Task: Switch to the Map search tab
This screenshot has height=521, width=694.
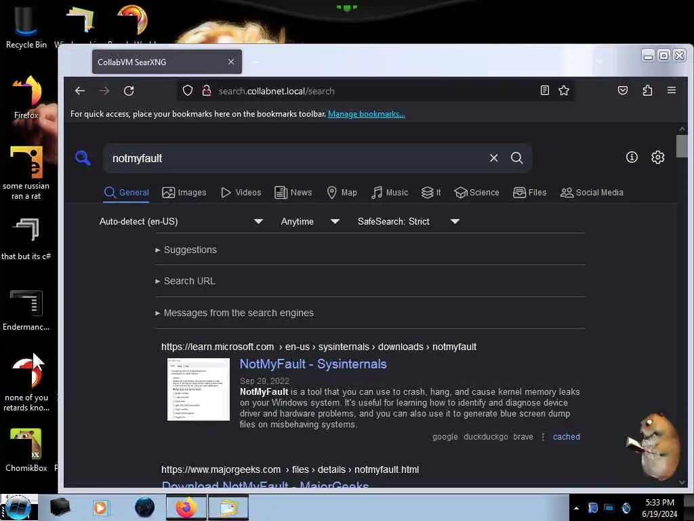Action: 342,192
